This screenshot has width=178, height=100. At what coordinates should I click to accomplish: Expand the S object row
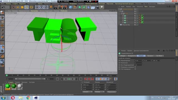[123, 20]
